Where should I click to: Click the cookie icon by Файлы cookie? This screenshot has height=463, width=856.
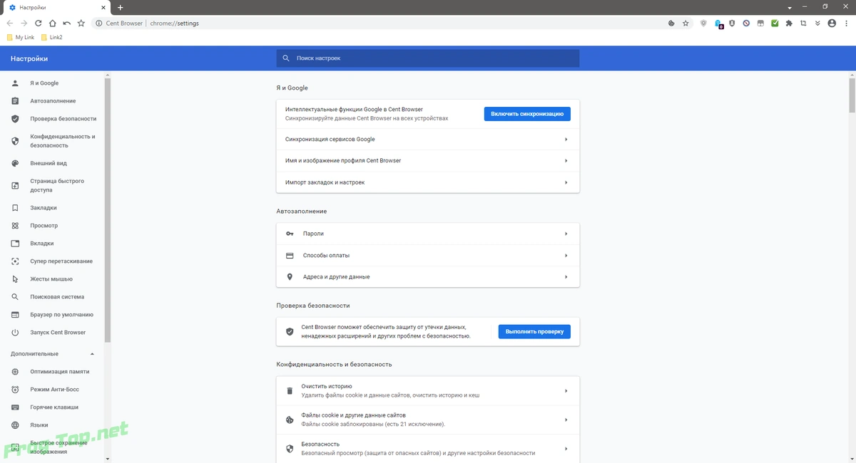coord(290,420)
